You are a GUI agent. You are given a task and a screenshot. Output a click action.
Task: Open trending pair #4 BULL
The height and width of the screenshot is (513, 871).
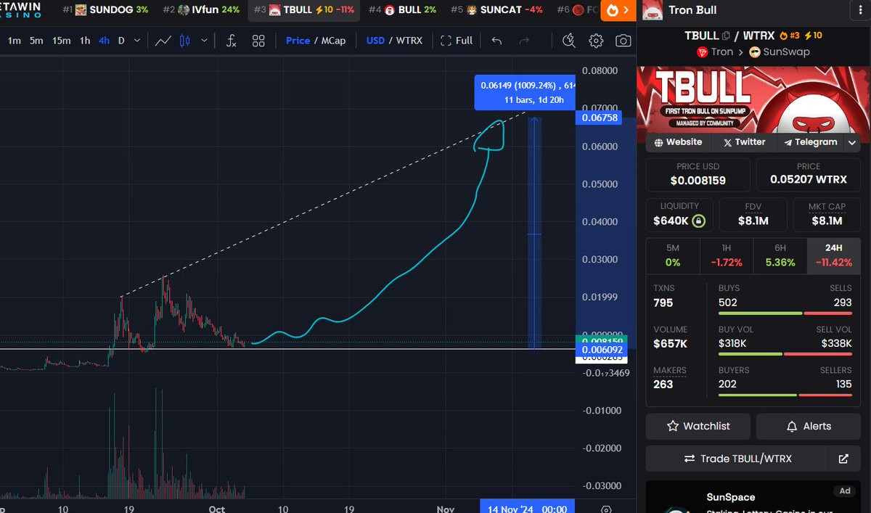[x=402, y=10]
